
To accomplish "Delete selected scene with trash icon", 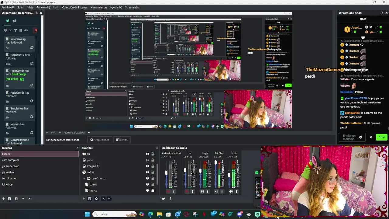I will [x=9, y=199].
